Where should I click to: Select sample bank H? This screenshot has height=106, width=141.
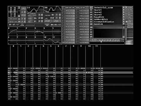coord(119,40)
